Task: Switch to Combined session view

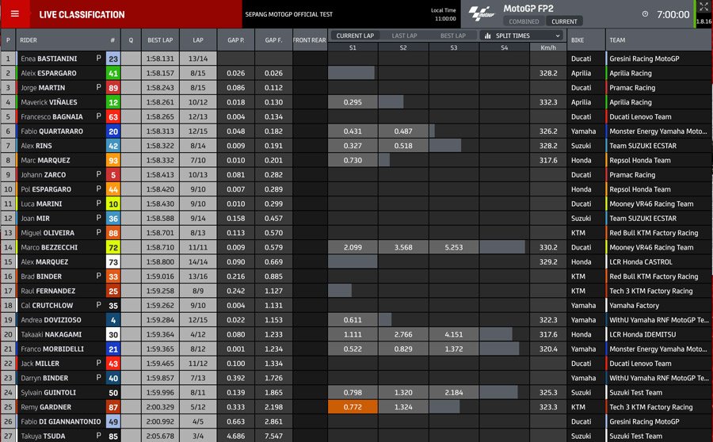Action: 524,21
